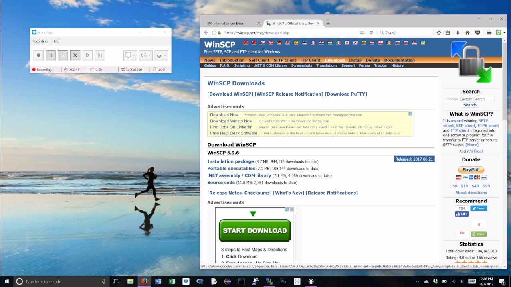Cancel the recording with the X button
This screenshot has width=511, height=287.
[75, 55]
